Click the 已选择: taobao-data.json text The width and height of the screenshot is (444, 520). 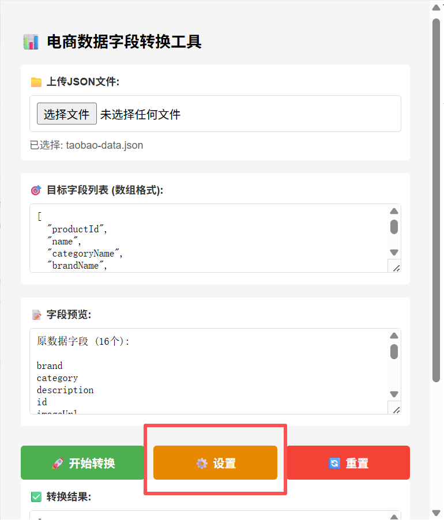pyautogui.click(x=86, y=145)
